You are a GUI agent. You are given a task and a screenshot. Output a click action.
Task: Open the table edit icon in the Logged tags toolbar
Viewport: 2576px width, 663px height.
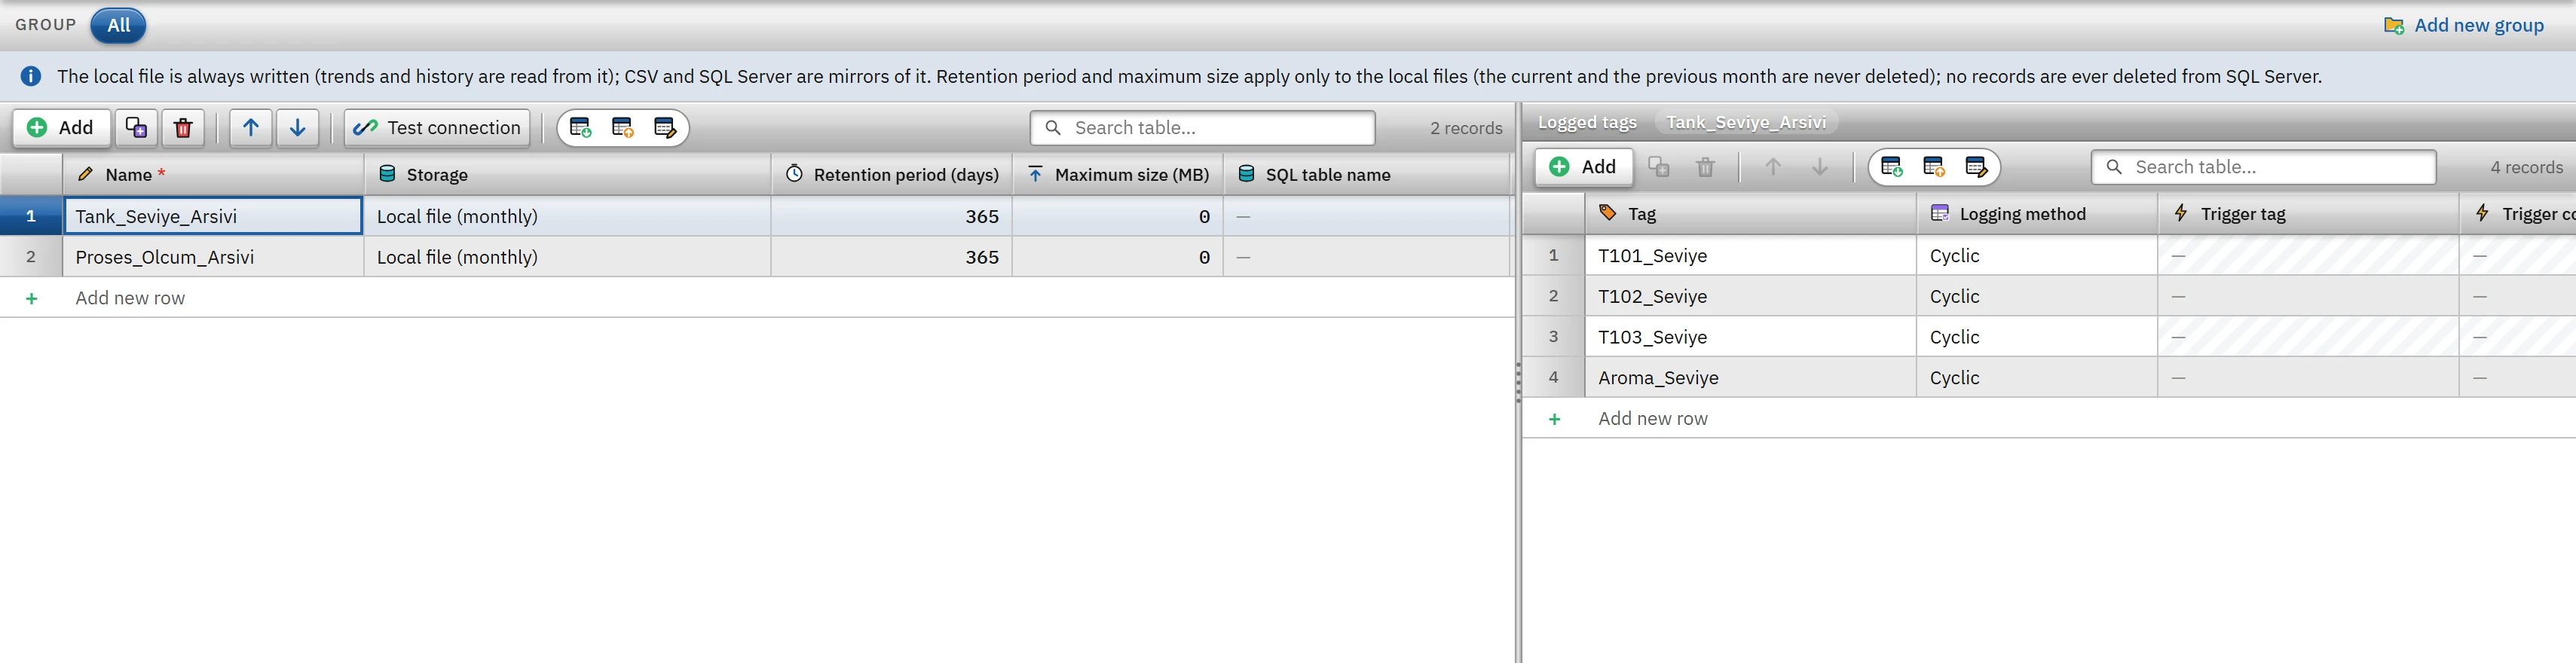[x=1976, y=167]
